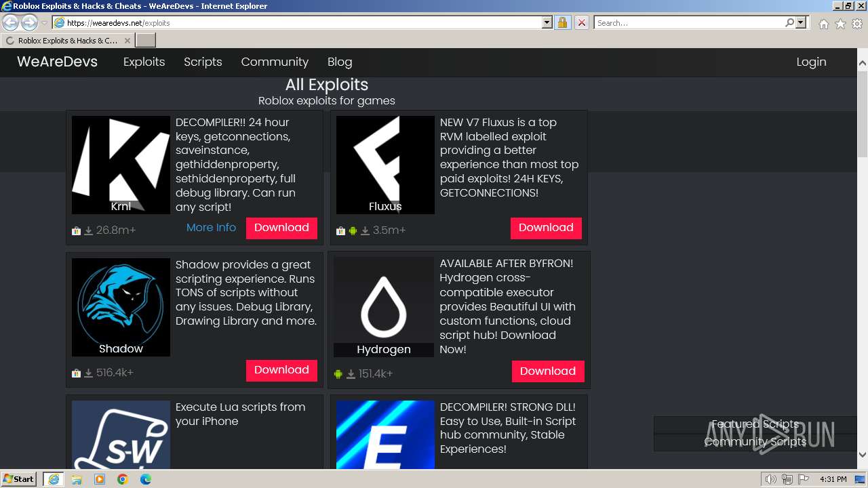This screenshot has width=868, height=488.
Task: Close the Roblox Exploits tab
Action: point(127,41)
